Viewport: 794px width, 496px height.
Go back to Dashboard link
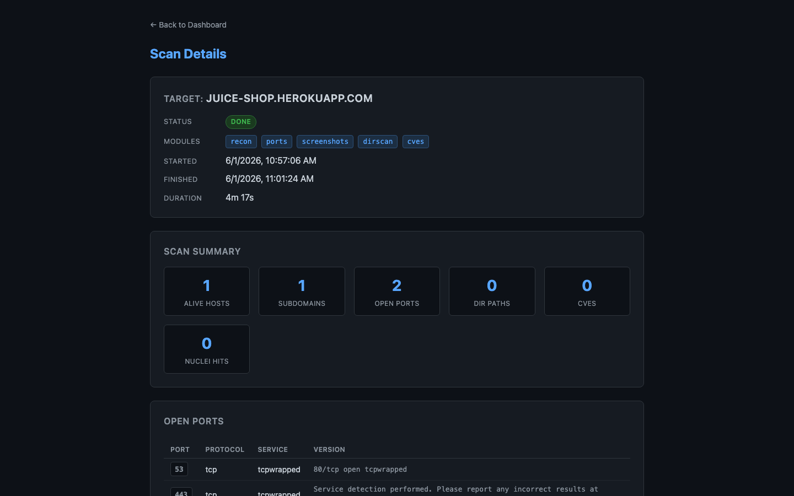point(188,25)
